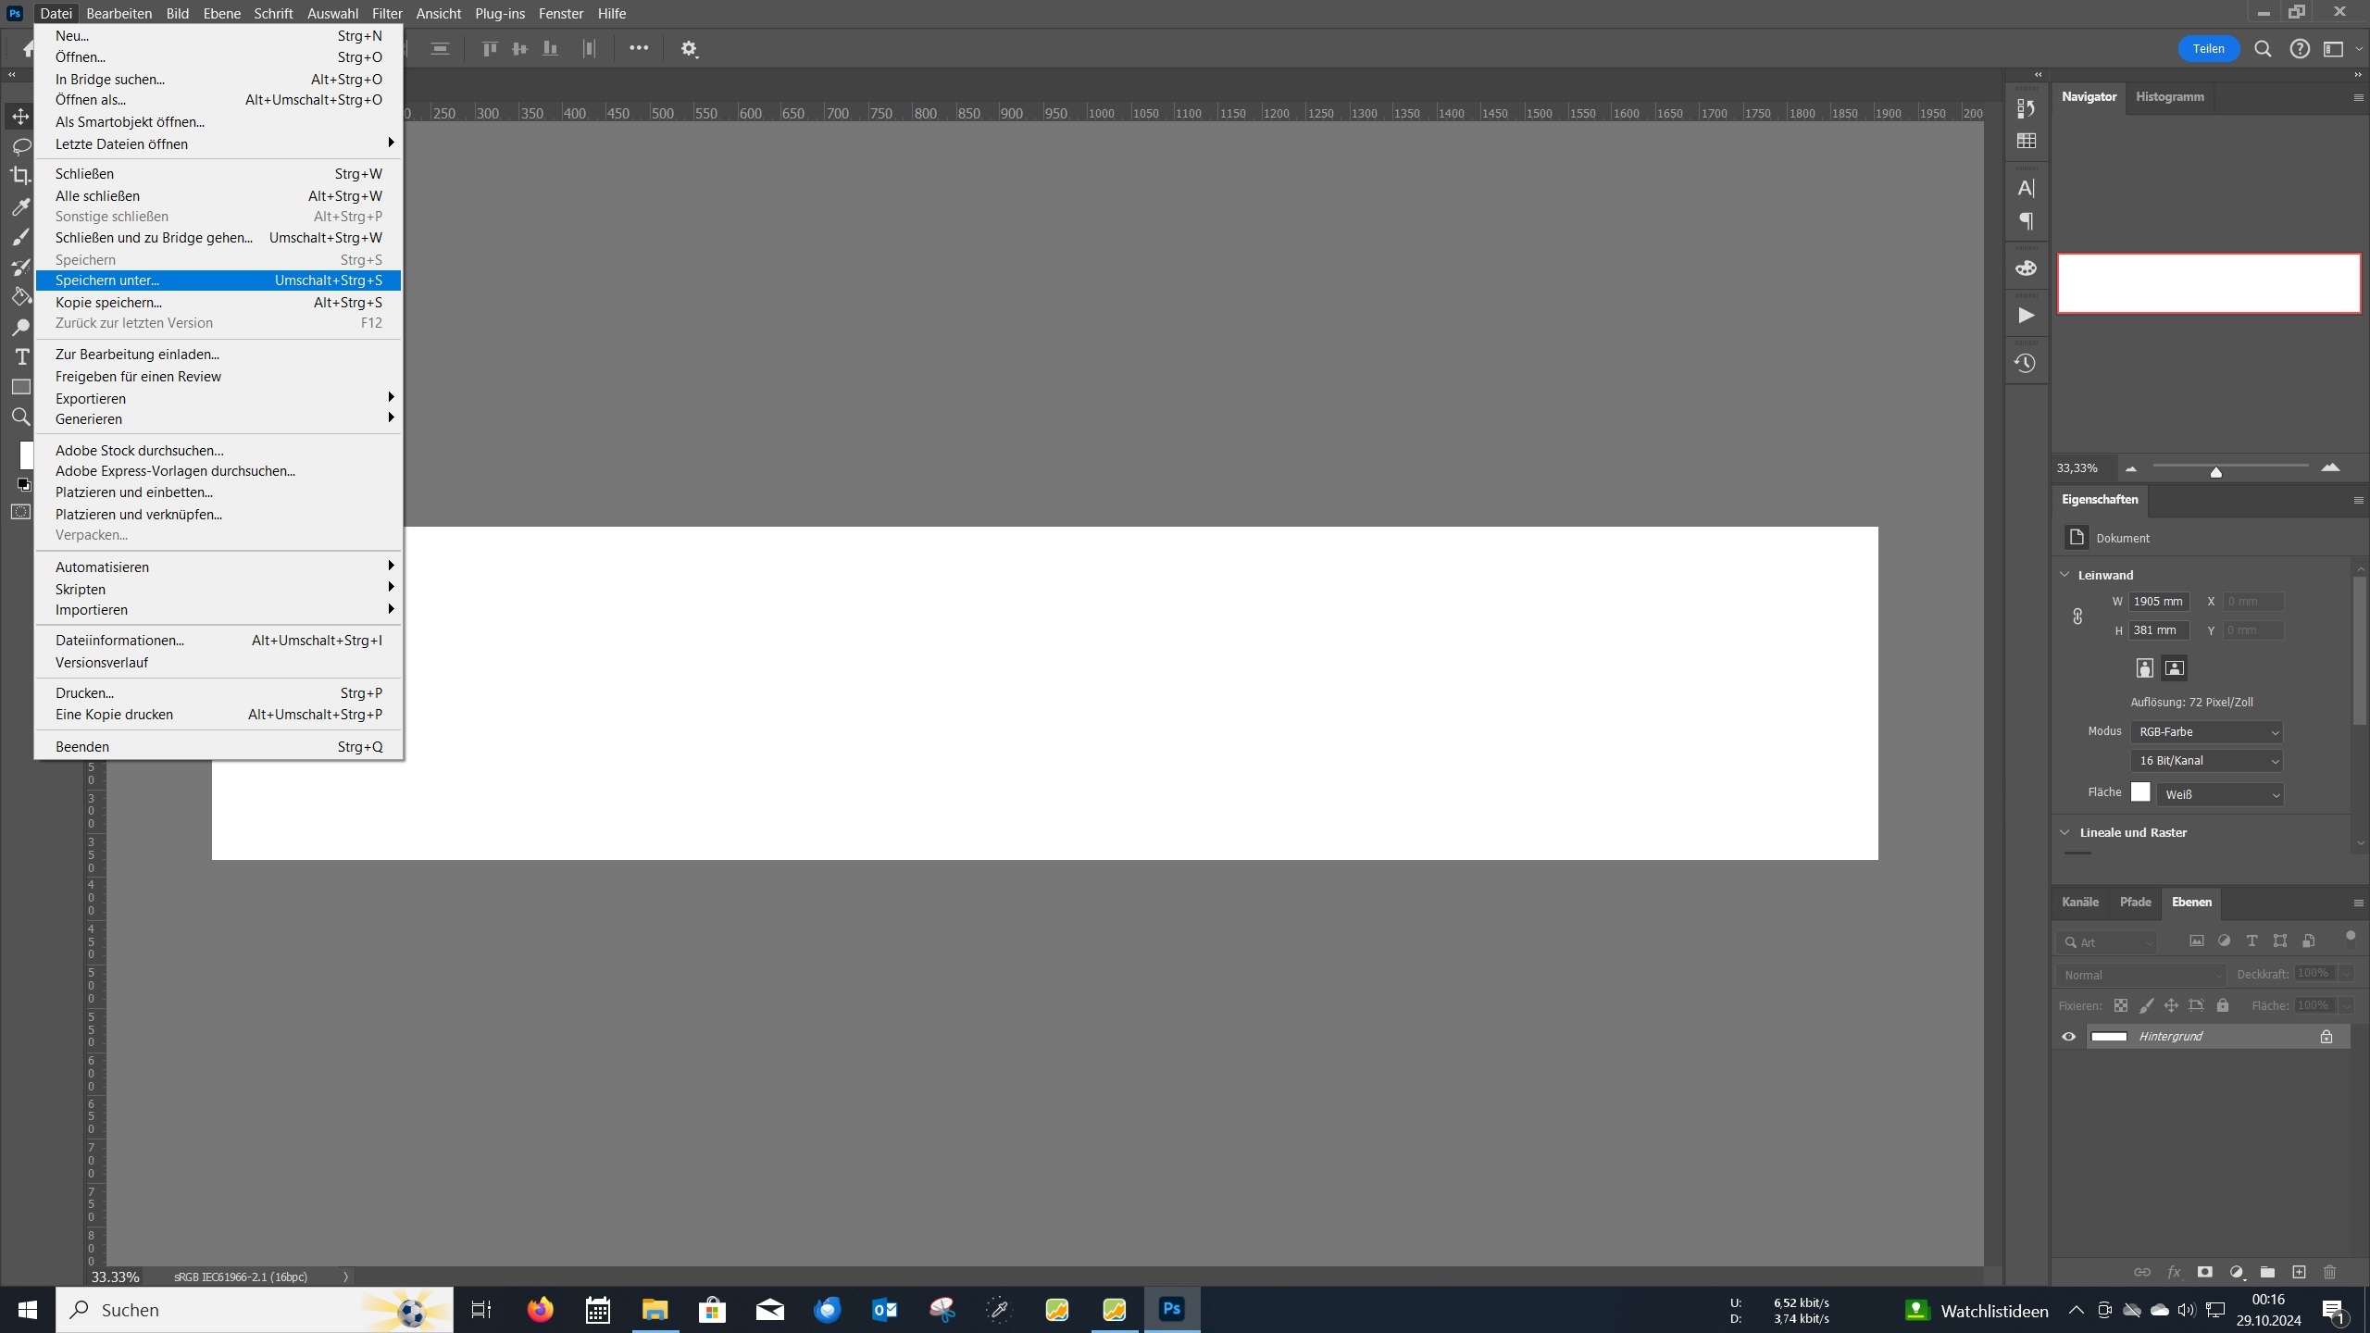Select Speichern unter from Datei menu
This screenshot has width=2370, height=1333.
tap(106, 279)
